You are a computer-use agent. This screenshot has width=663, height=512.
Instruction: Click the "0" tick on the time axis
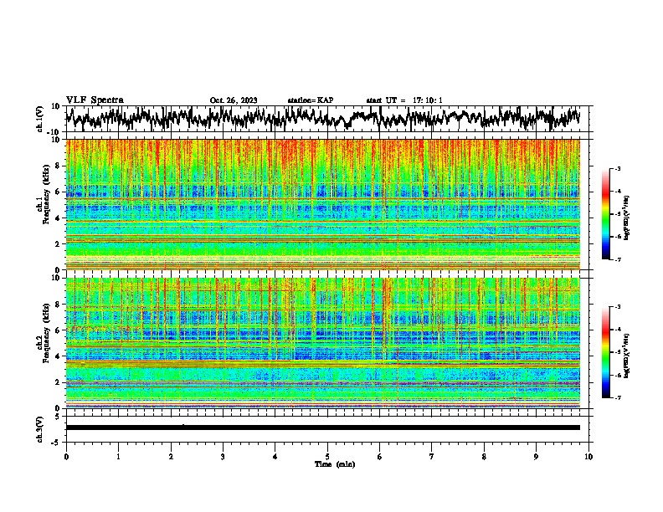click(x=66, y=457)
